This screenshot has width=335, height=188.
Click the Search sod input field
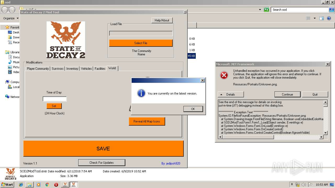point(300,10)
